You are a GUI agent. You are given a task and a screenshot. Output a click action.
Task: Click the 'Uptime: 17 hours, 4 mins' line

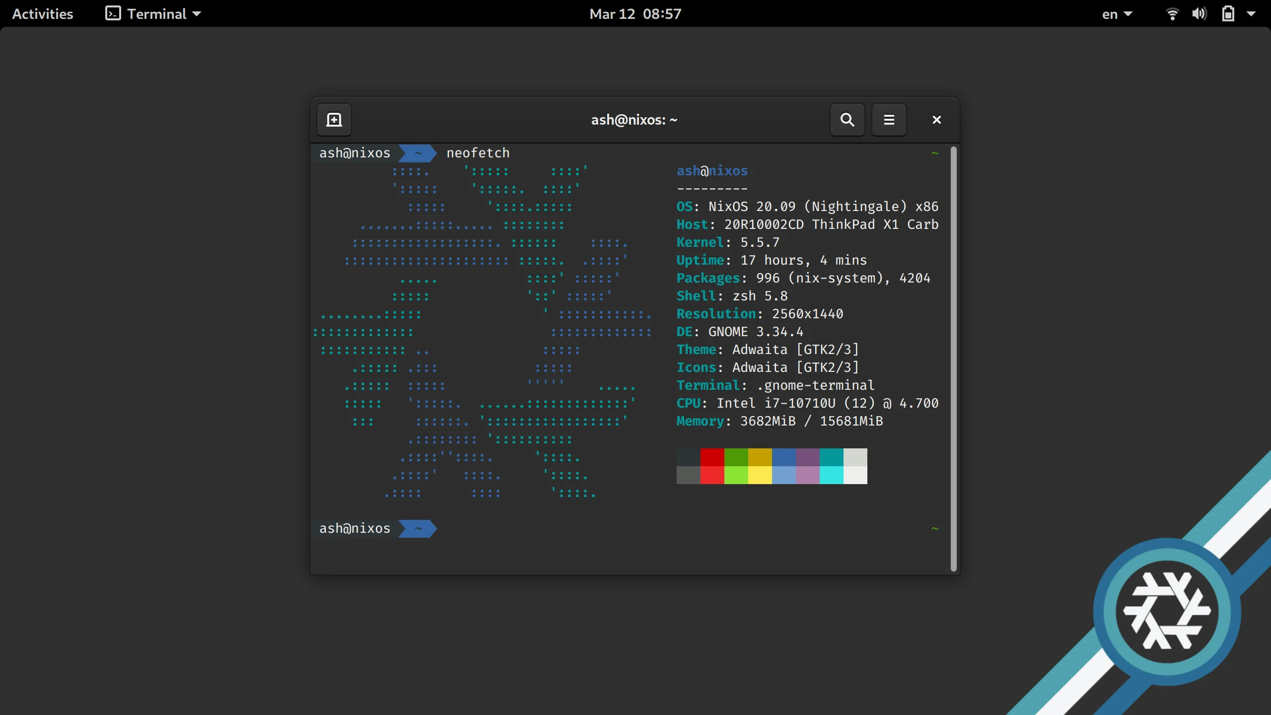772,260
